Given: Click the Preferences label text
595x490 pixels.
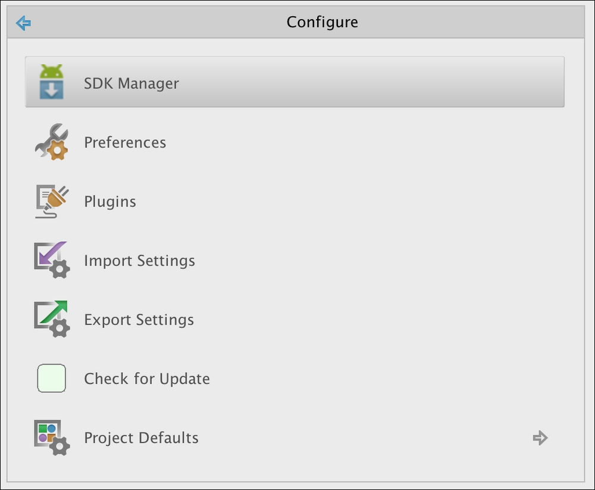Looking at the screenshot, I should [x=125, y=142].
